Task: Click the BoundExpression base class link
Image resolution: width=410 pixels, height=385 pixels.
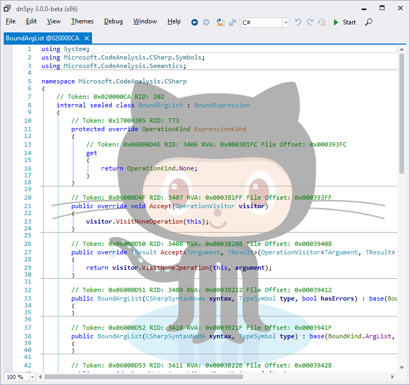Action: (222, 105)
